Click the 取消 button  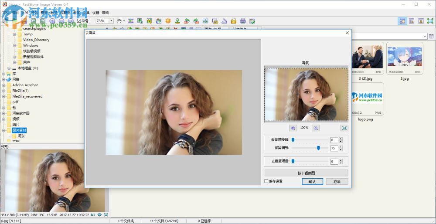tap(337, 181)
